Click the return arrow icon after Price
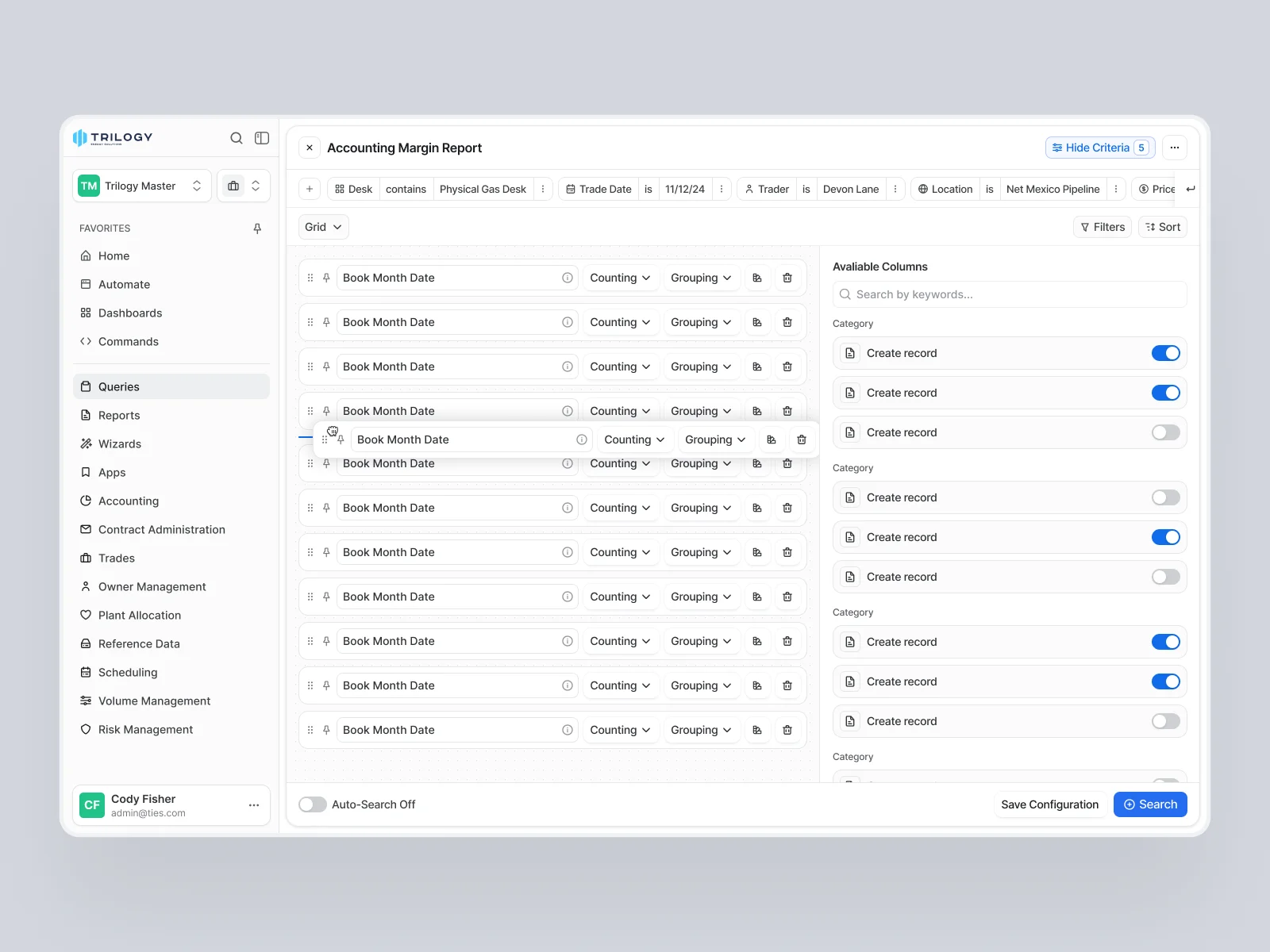Image resolution: width=1270 pixels, height=952 pixels. 1191,189
